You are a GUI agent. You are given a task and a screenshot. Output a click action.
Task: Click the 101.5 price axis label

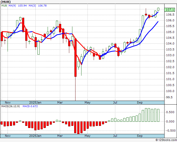[170, 73]
